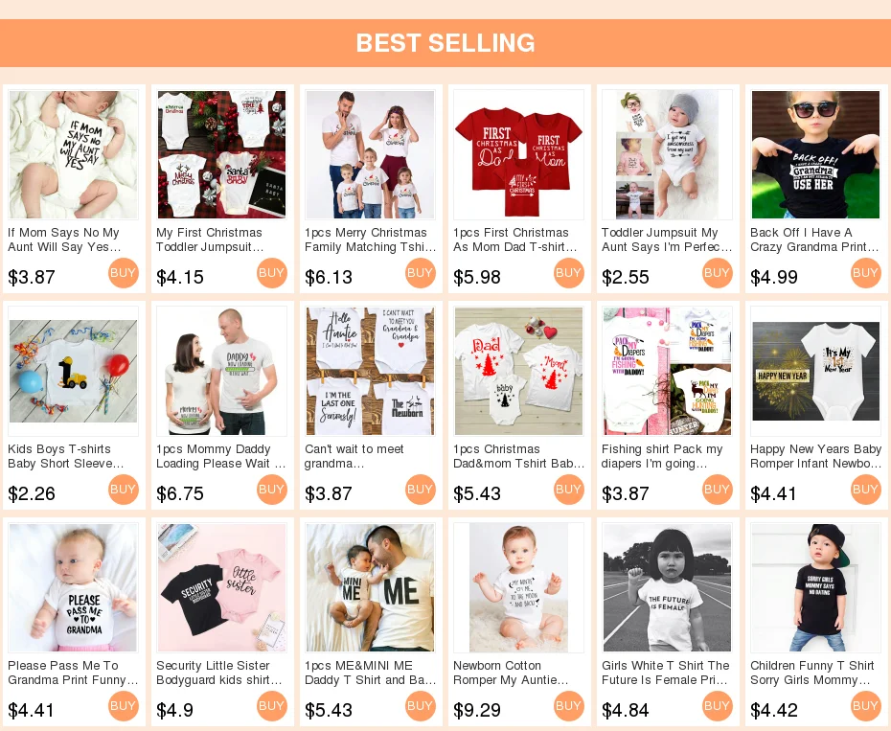Open Can't wait to meet grandma title
Image resolution: width=891 pixels, height=731 pixels.
(354, 456)
